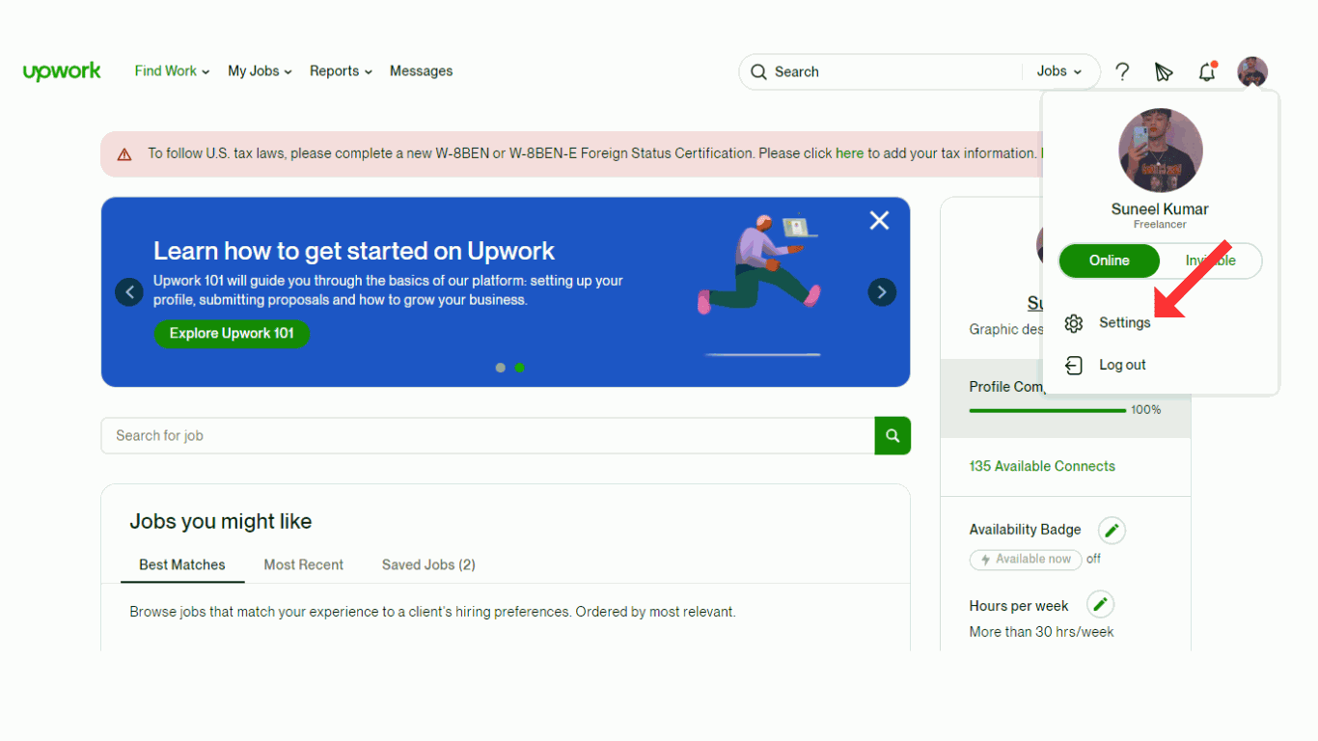The image size is (1318, 741).
Task: Click the Log out door icon
Action: (1074, 365)
